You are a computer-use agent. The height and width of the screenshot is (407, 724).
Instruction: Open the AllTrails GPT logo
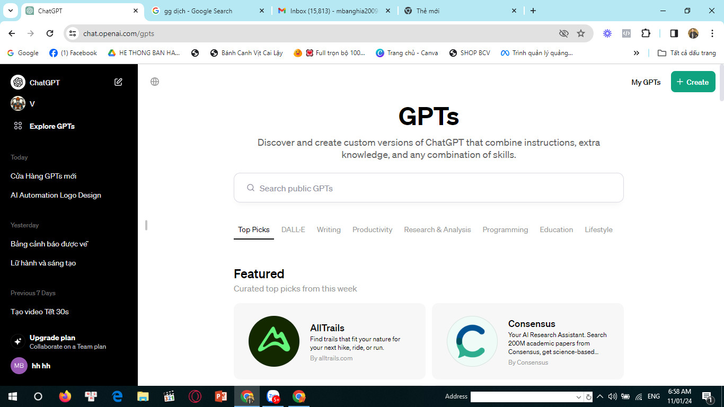274,341
